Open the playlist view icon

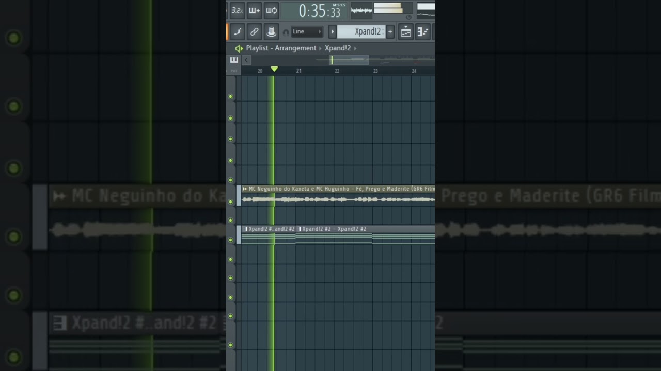point(406,31)
